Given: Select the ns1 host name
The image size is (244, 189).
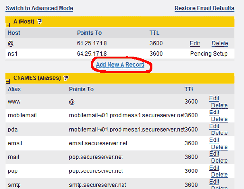Looking at the screenshot, I should (13, 54).
